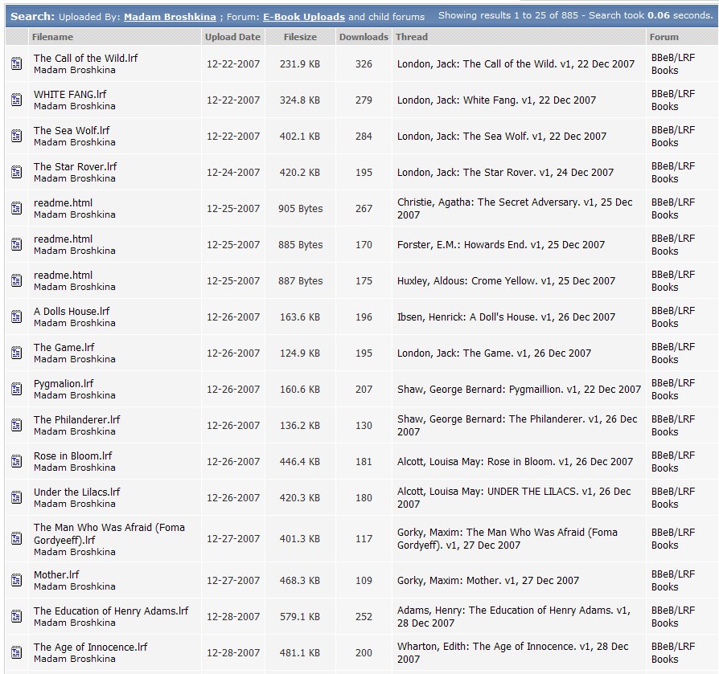Open thread Alcott, Louisa May: UNDER THE LILACS
Viewport: 719px width, 674px height.
pos(514,498)
